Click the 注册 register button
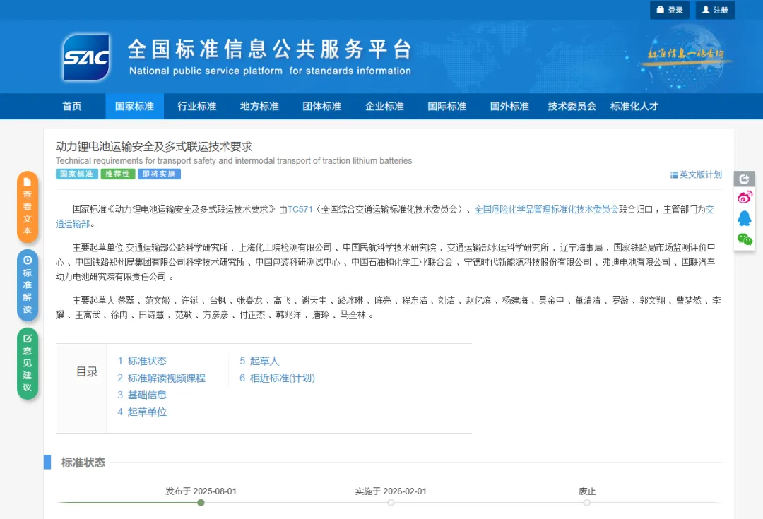The height and width of the screenshot is (519, 763). 715,11
